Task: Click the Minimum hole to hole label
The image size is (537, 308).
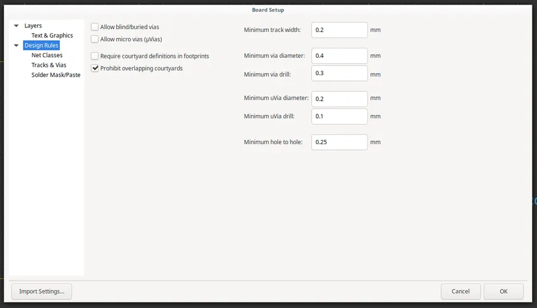Action: coord(273,142)
